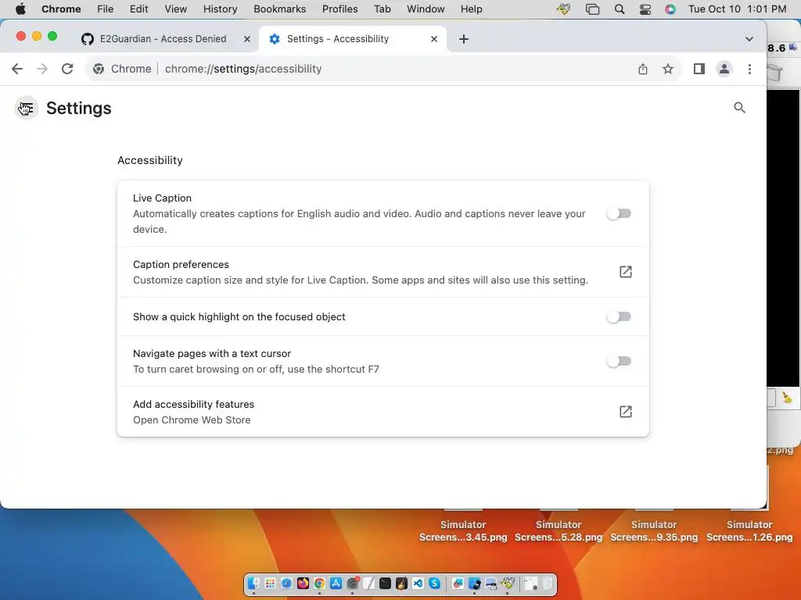
Task: Open the Bookmarks menu
Action: 279,9
